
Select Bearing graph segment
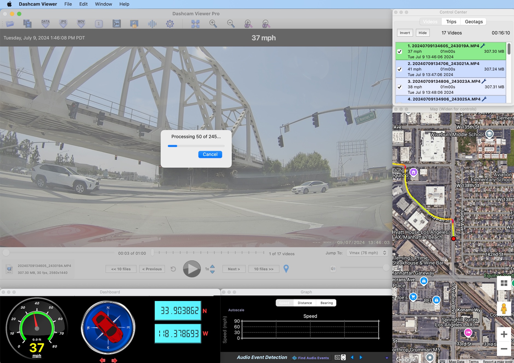(x=327, y=303)
